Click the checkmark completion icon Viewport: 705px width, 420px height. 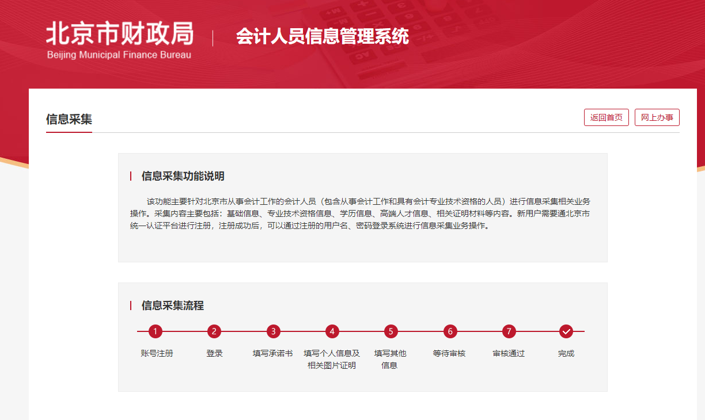point(566,331)
